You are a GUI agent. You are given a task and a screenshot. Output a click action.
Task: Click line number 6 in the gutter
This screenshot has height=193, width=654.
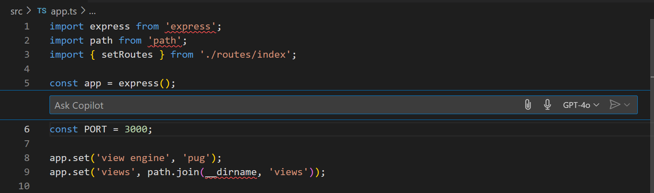(27, 129)
